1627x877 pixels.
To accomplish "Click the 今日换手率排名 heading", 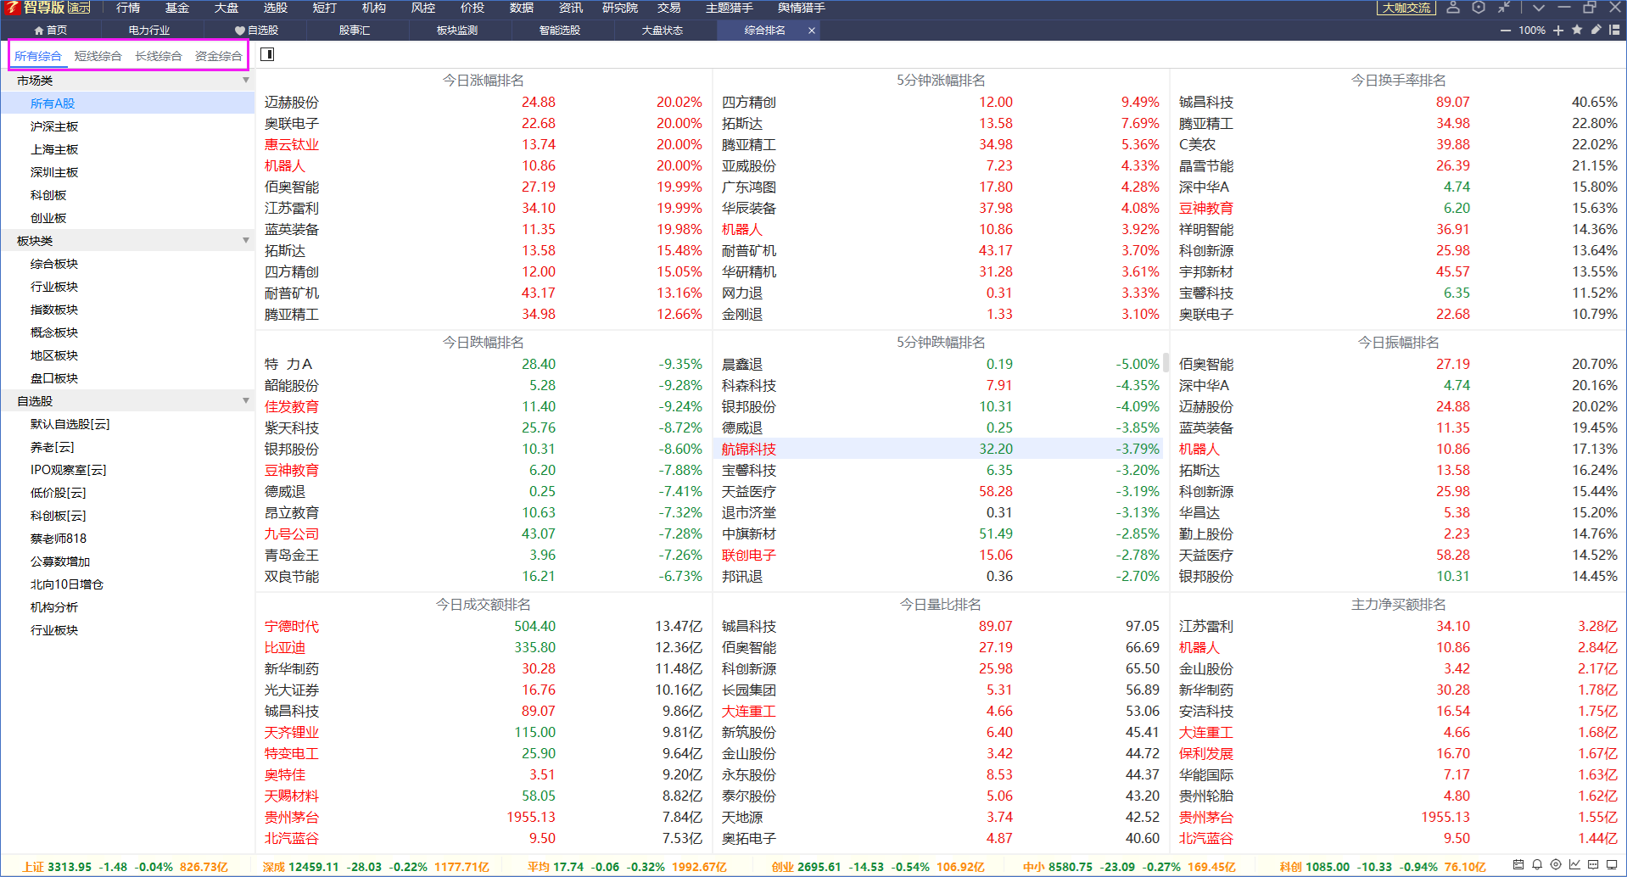I will coord(1398,81).
